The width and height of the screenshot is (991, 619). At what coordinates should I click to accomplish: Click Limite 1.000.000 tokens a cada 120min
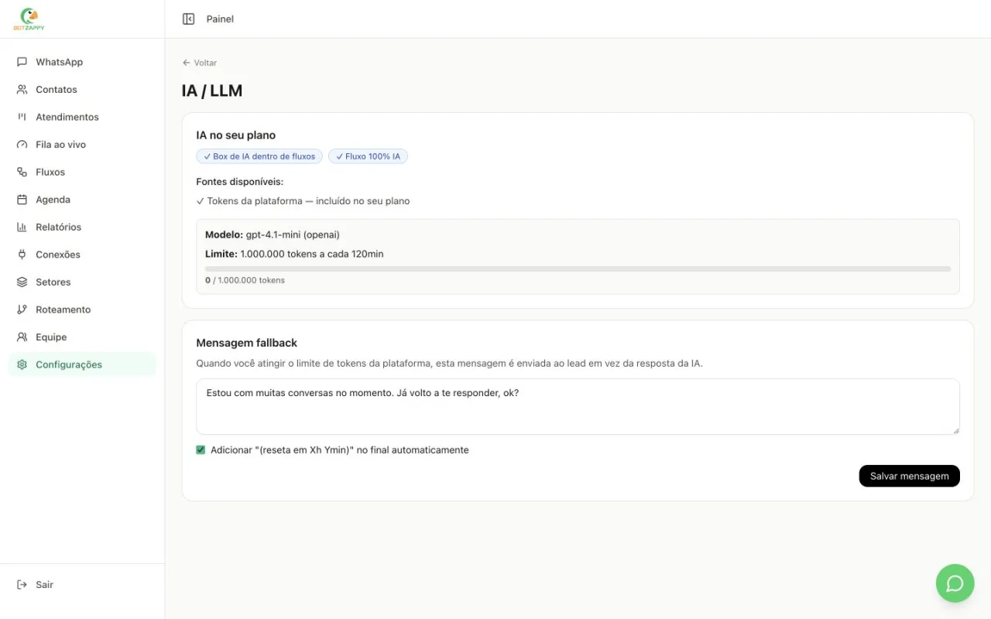coord(294,254)
